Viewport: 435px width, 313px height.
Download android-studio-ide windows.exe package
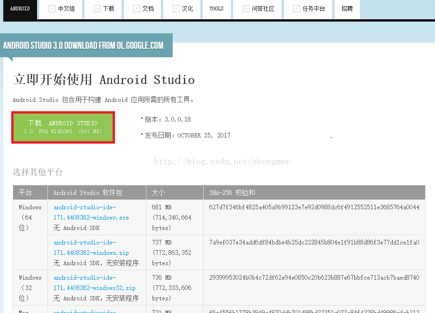point(91,212)
